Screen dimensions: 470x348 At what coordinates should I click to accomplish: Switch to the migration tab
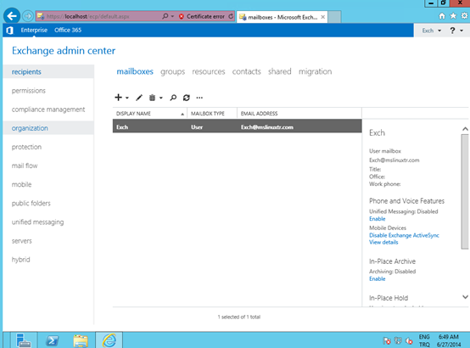coord(315,71)
